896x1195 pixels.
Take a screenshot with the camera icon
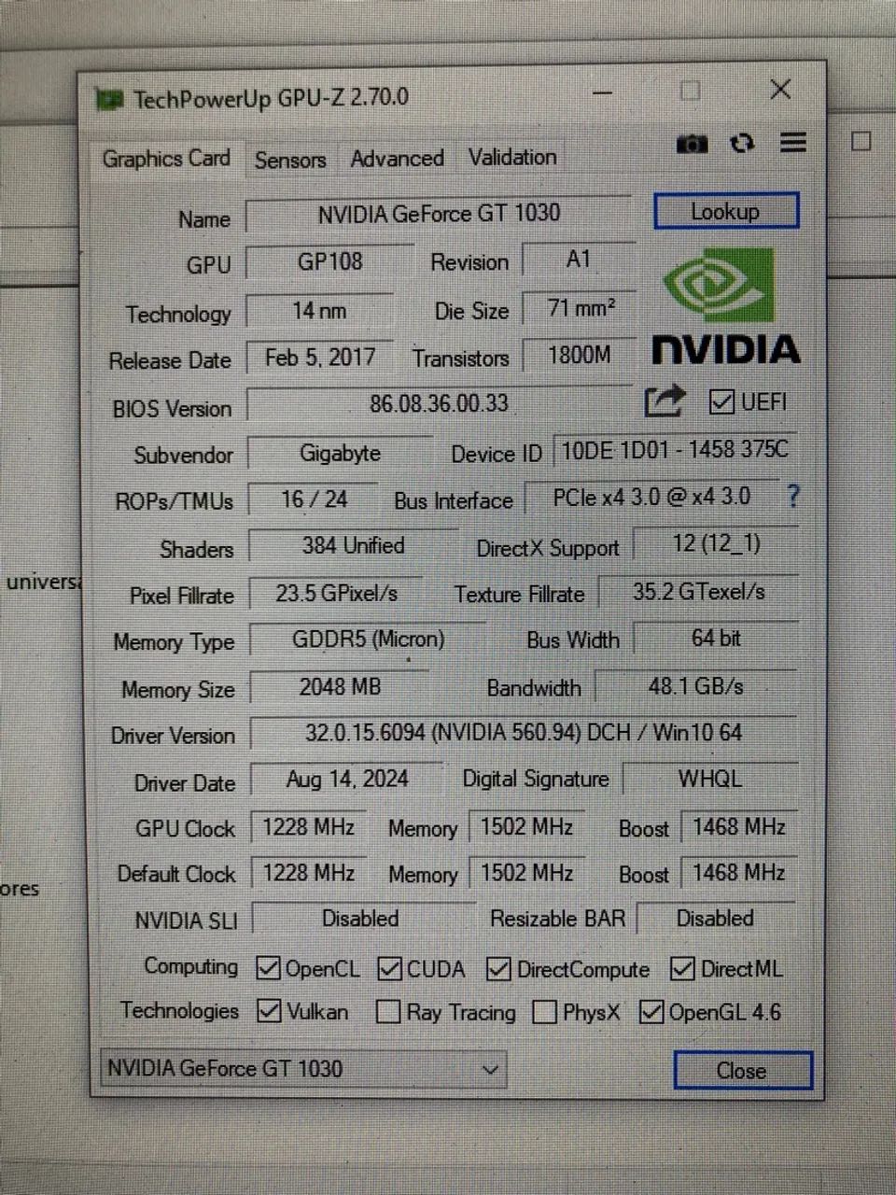[692, 144]
